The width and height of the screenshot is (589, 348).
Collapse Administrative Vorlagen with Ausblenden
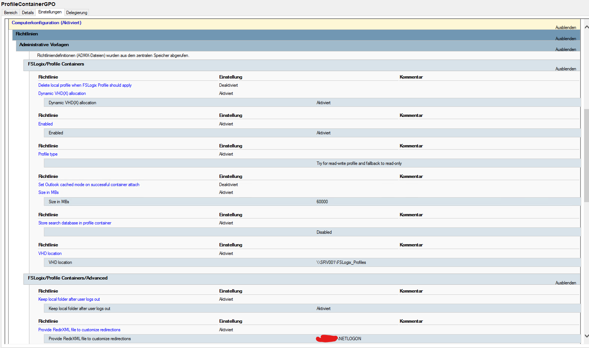tap(565, 50)
